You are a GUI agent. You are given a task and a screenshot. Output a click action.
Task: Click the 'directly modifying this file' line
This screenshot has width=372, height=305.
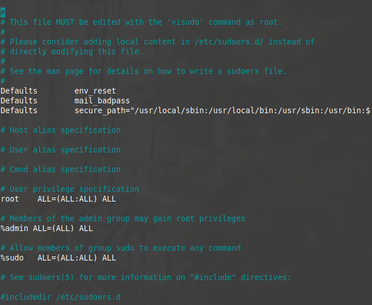pos(72,51)
